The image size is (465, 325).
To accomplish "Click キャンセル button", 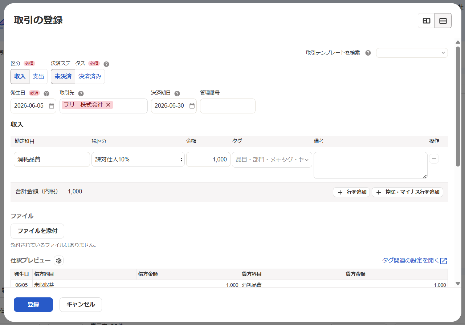I will pyautogui.click(x=81, y=305).
